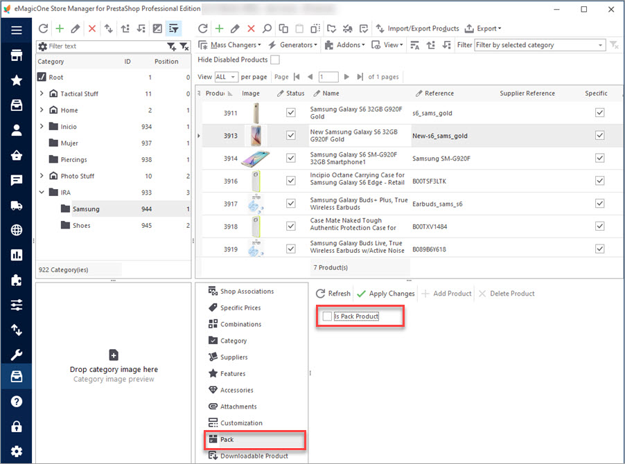The width and height of the screenshot is (625, 464).
Task: Delete the selected category with the red X
Action: pyautogui.click(x=92, y=28)
